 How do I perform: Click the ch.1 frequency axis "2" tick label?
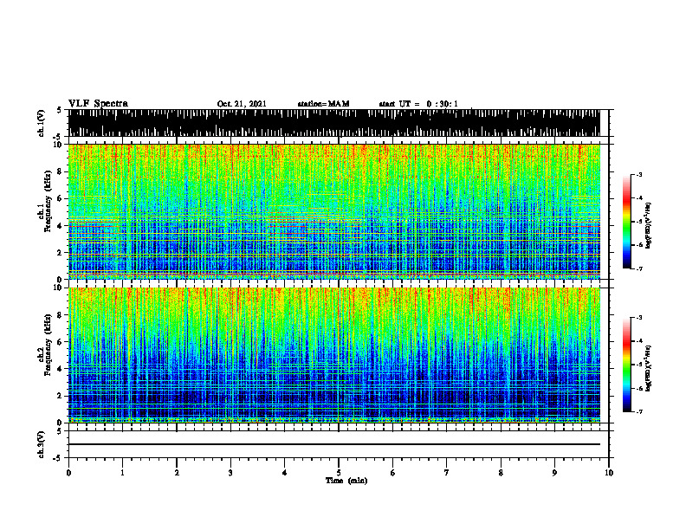(61, 253)
